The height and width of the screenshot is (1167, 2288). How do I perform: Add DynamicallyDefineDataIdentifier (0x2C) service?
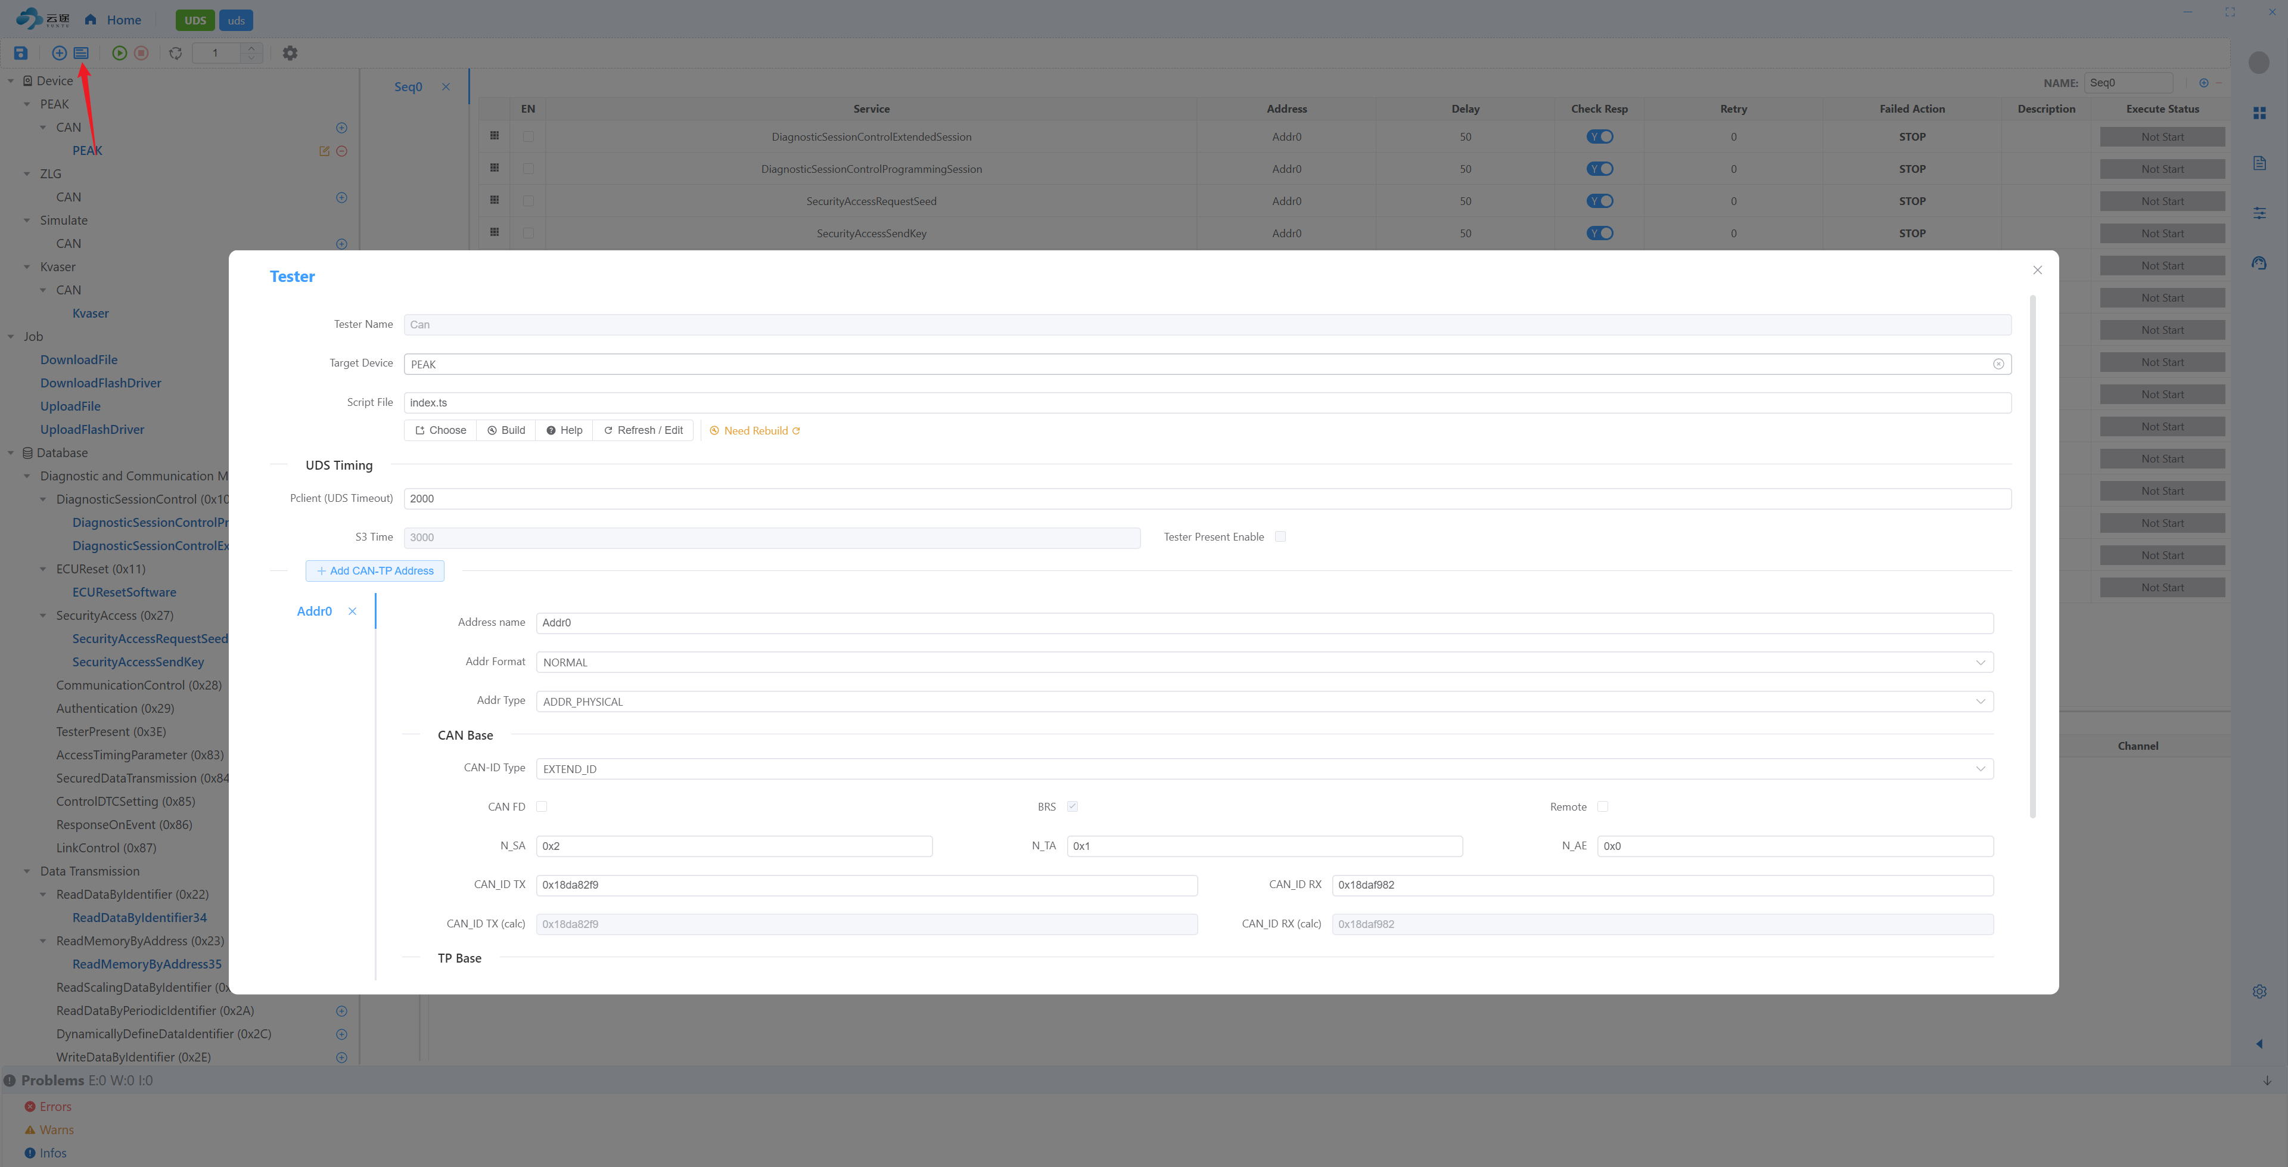coord(342,1033)
